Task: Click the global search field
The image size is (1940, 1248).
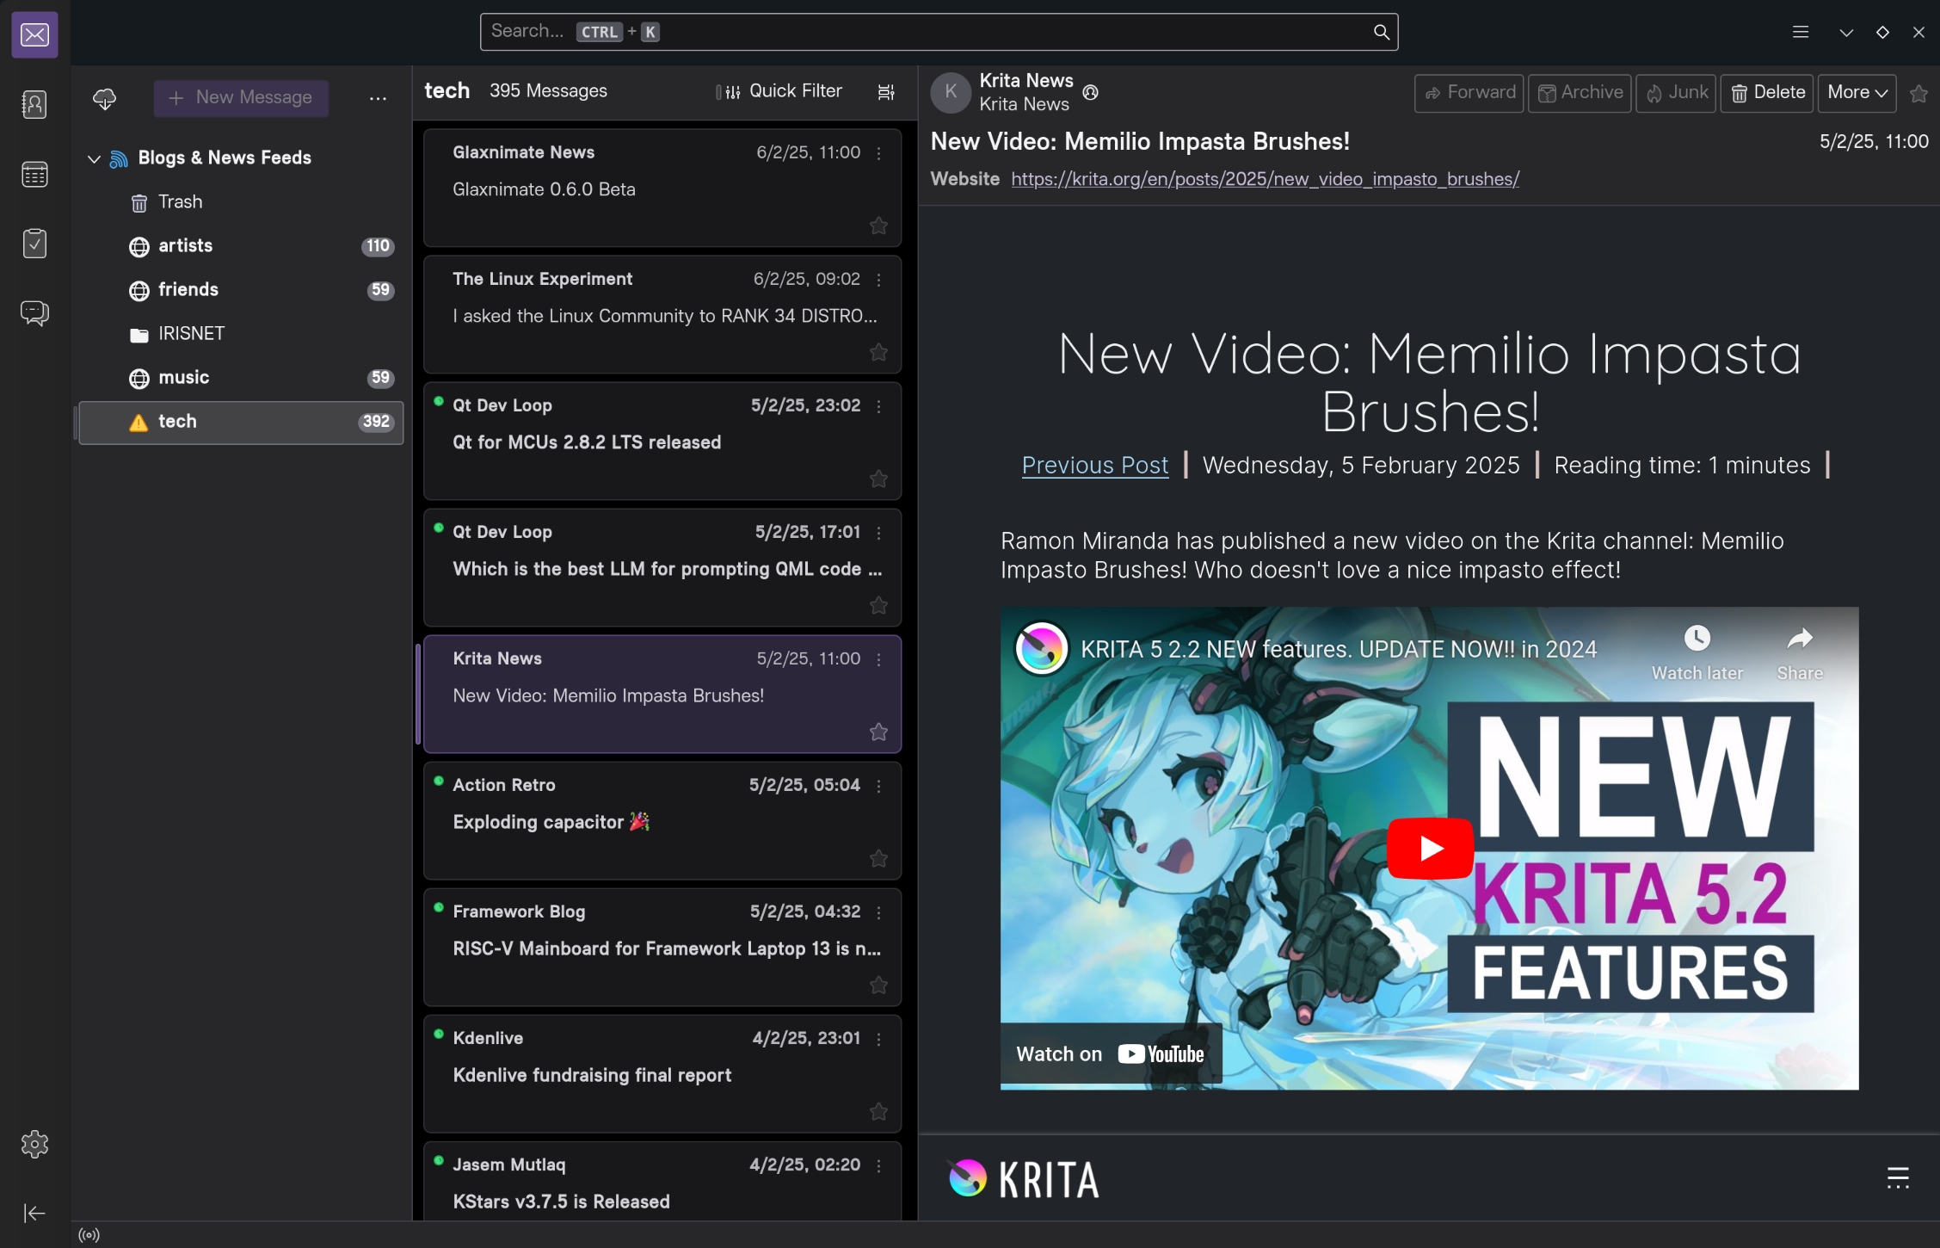Action: 939,32
